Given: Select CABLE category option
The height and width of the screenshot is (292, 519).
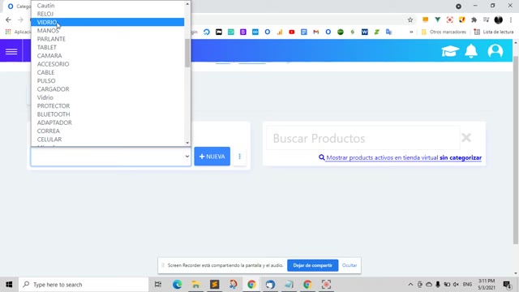Looking at the screenshot, I should (x=108, y=72).
